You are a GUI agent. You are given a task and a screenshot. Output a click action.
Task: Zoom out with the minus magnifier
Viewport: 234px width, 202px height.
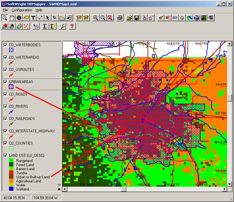coord(103,18)
